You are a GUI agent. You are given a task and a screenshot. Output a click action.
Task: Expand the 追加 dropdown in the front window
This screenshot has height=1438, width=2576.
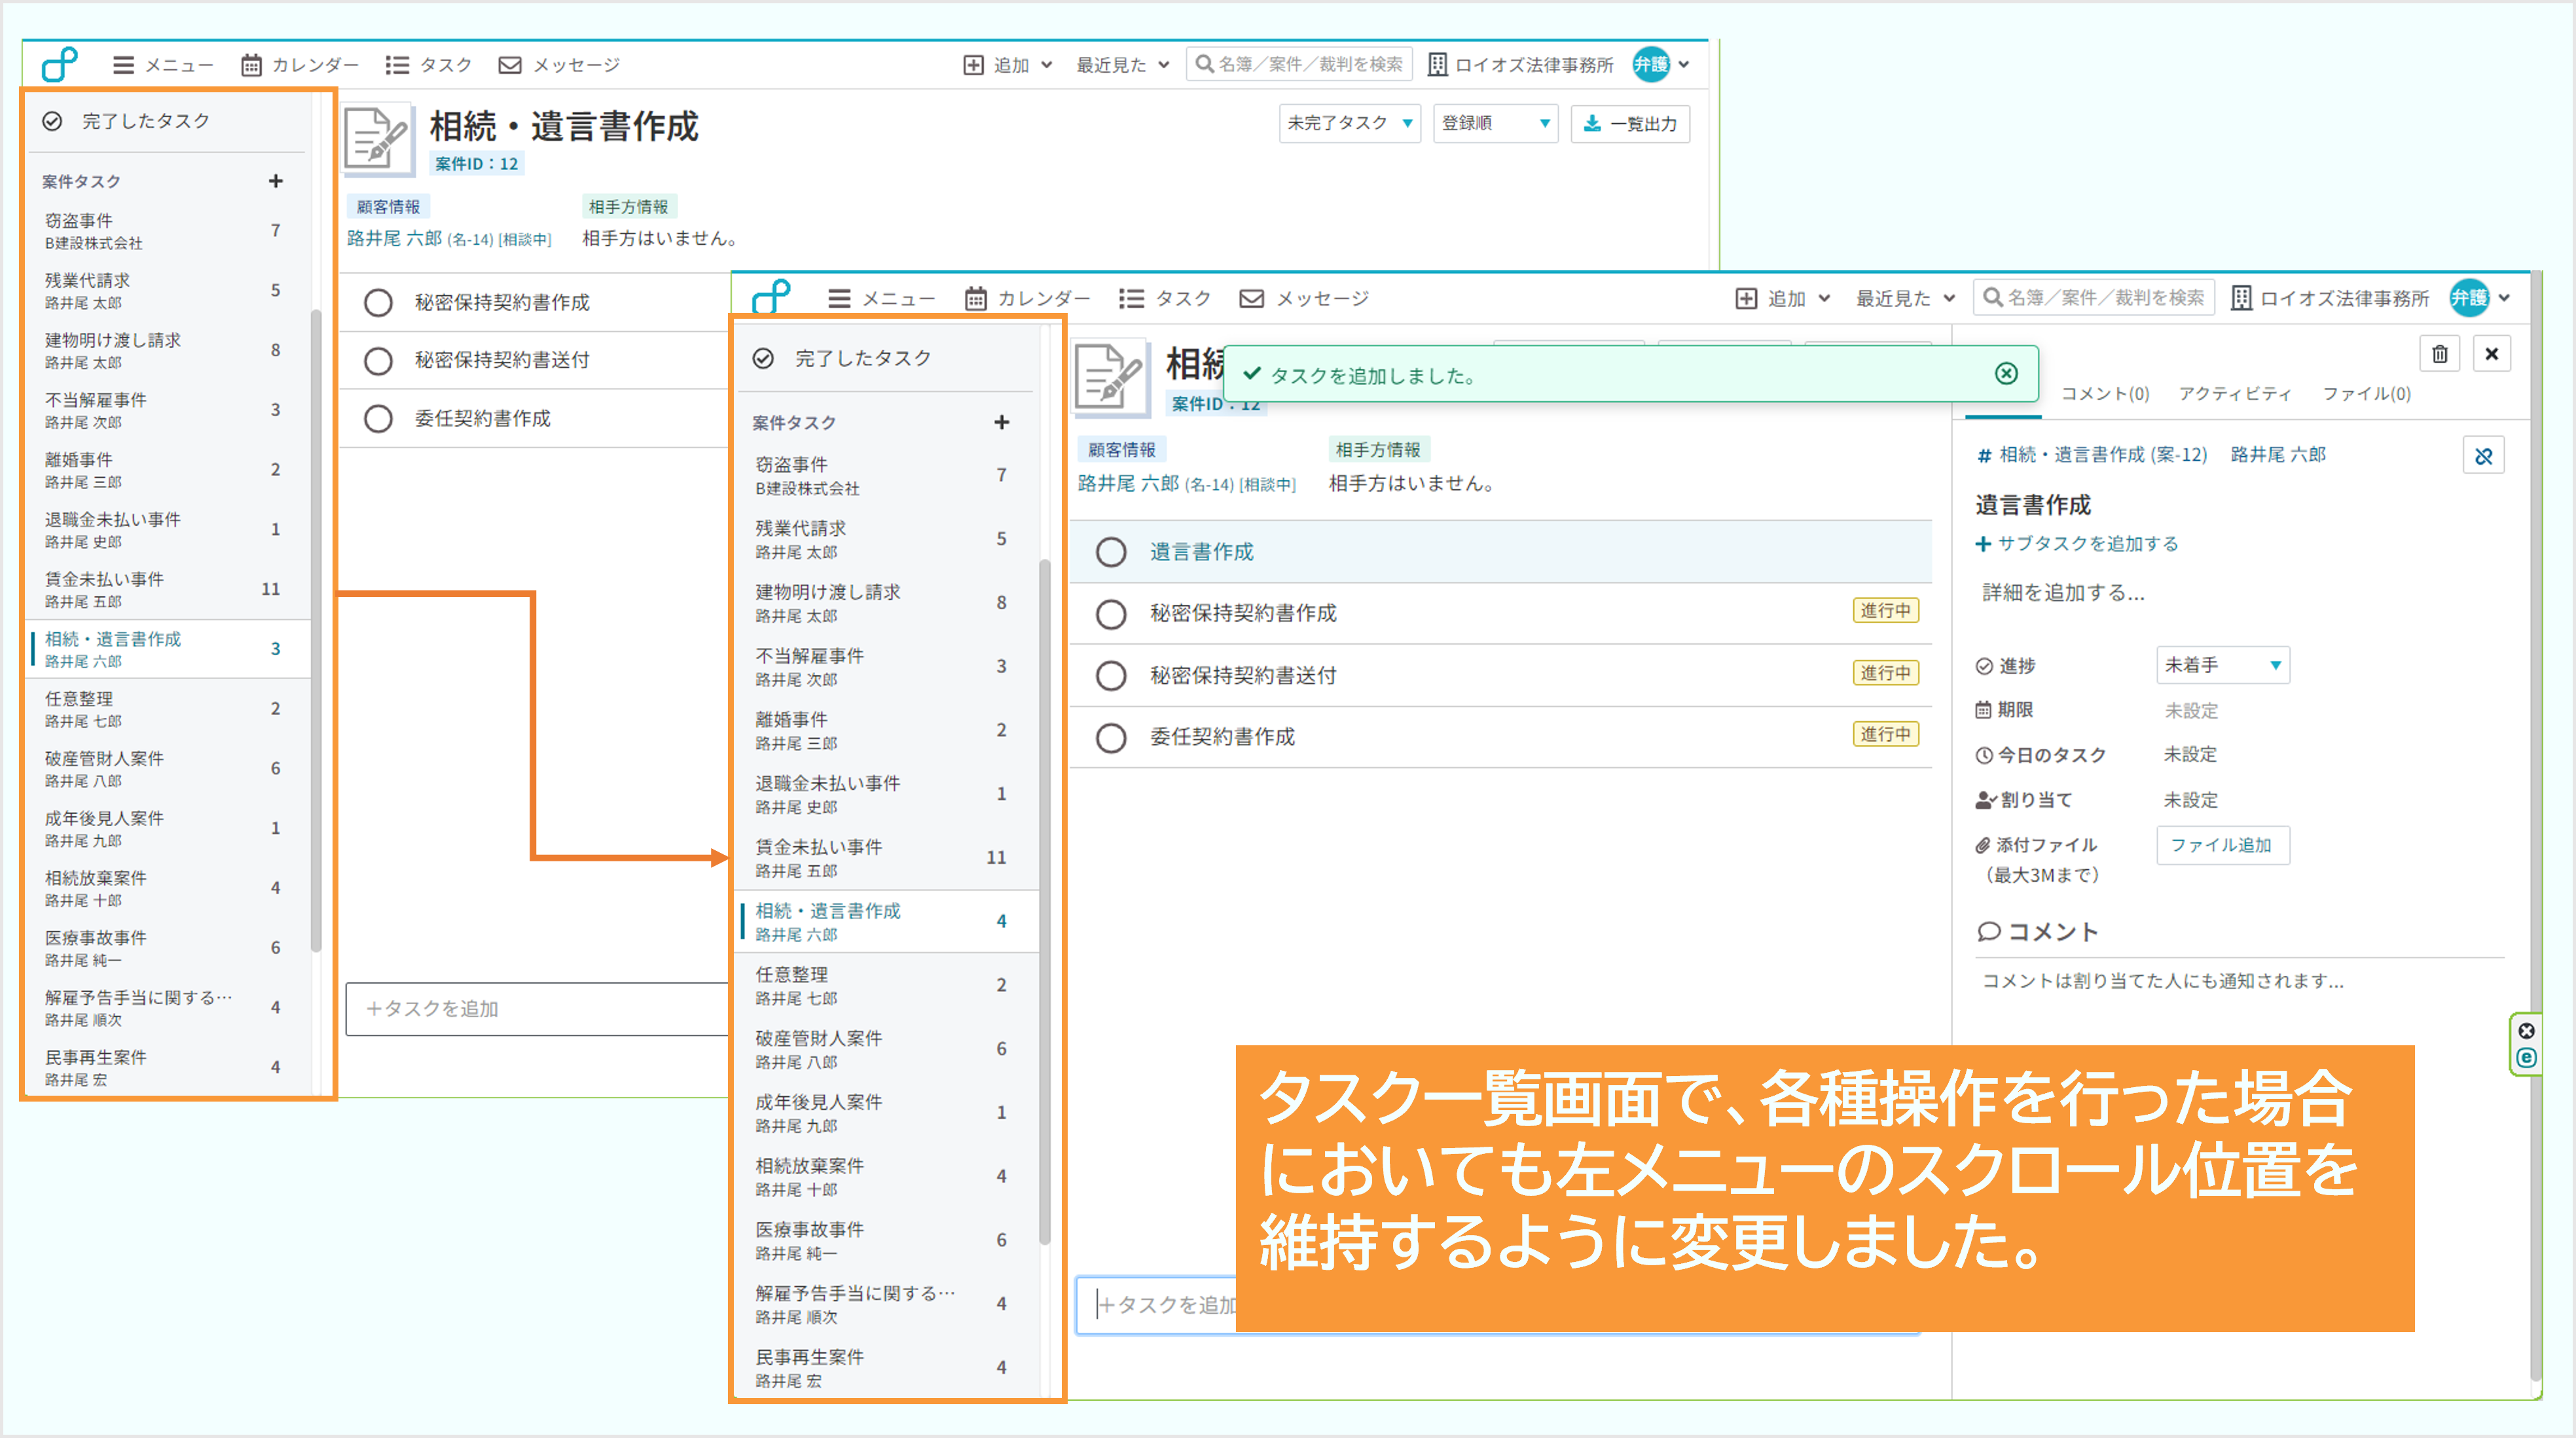[x=1783, y=298]
